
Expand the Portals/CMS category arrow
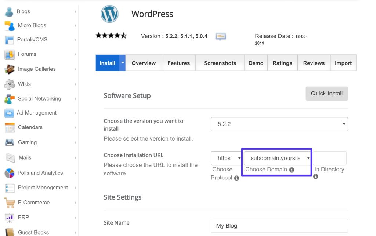(x=76, y=40)
